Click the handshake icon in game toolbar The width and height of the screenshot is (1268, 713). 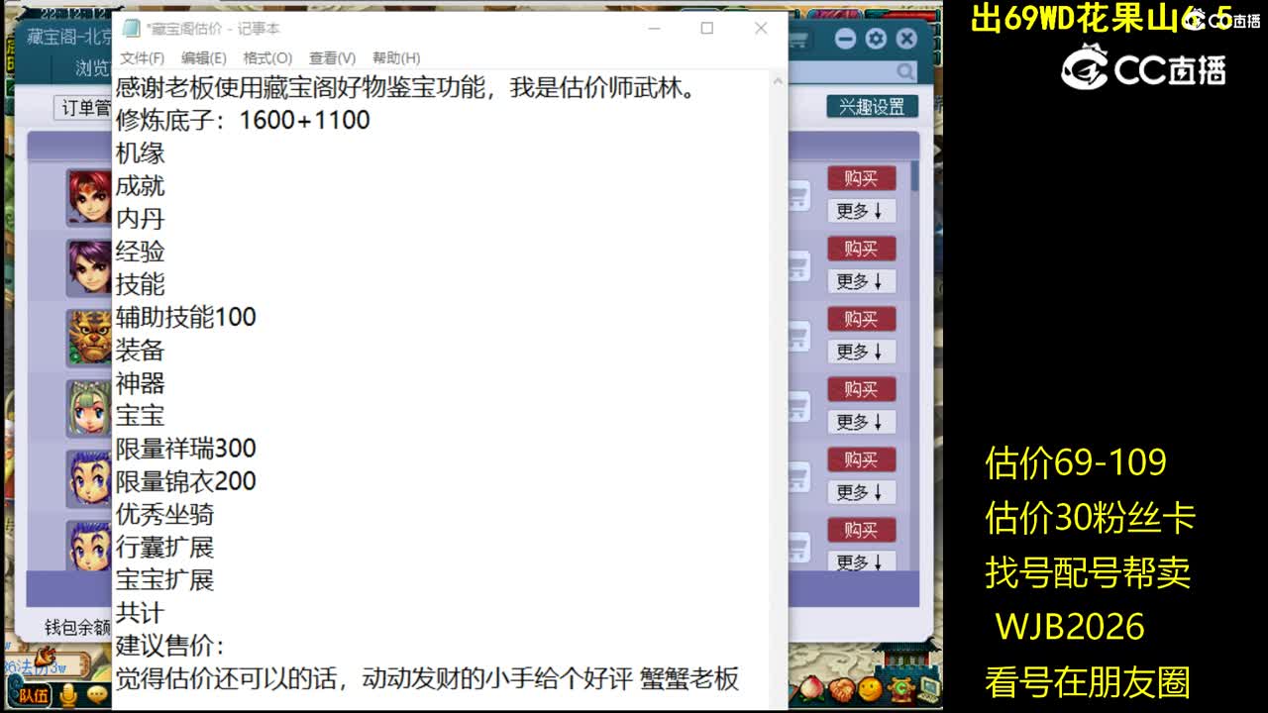click(x=843, y=688)
